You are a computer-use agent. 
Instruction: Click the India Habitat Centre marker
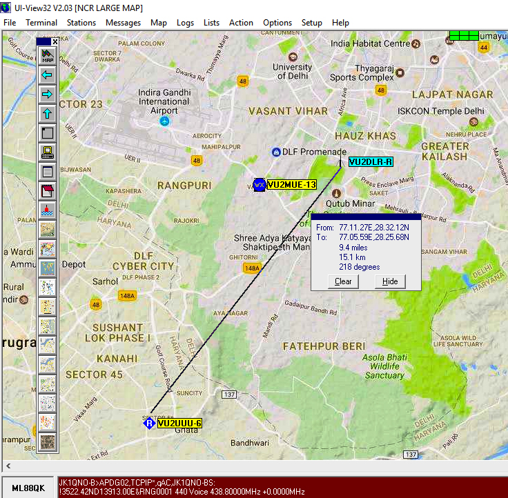coord(416,43)
